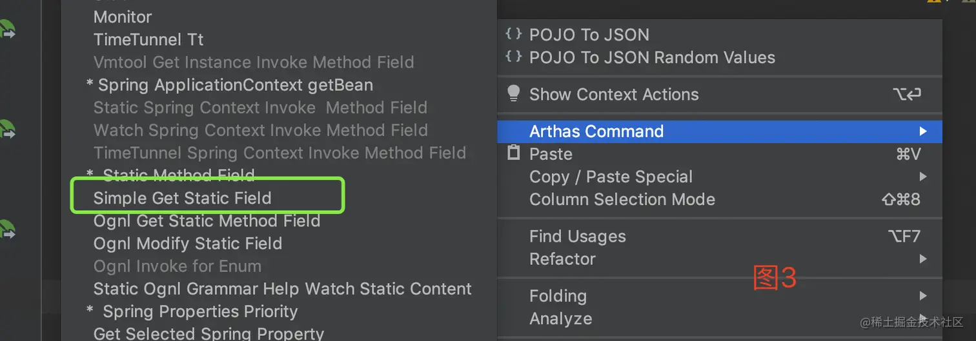
Task: Click Find Usages in context menu
Action: pos(577,237)
